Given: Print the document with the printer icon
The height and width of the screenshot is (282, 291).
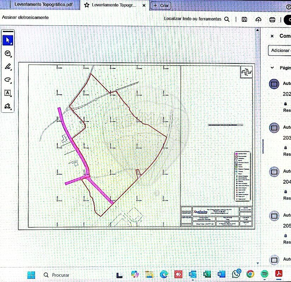Looking at the screenshot, I should pyautogui.click(x=272, y=19).
